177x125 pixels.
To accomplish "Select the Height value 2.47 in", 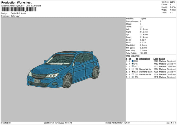I will [173, 7].
